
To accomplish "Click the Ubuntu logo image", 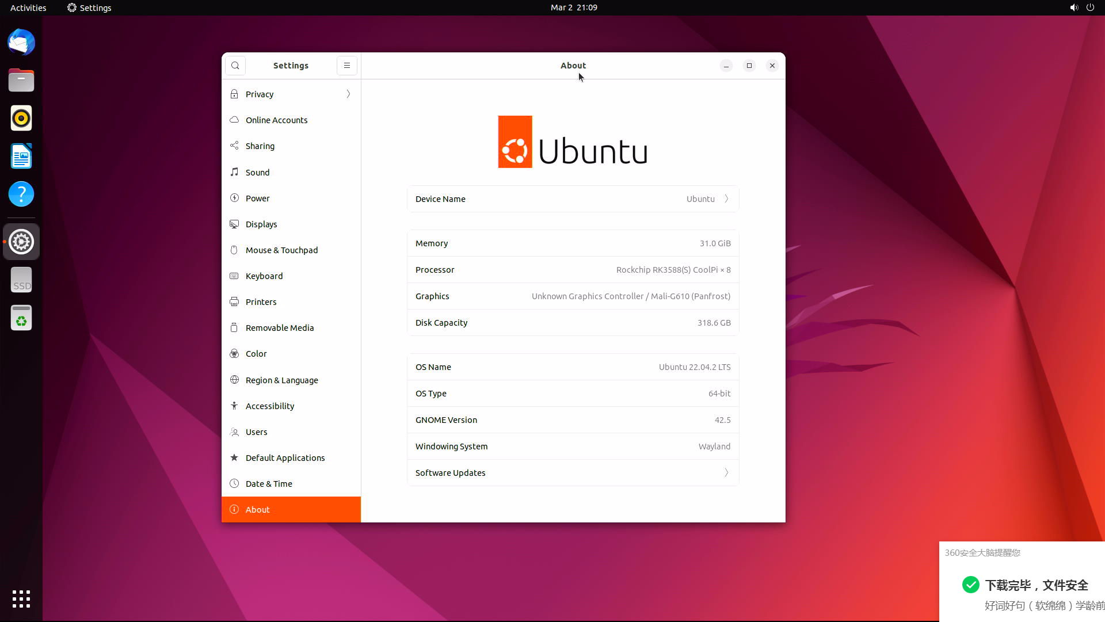I will [x=573, y=142].
